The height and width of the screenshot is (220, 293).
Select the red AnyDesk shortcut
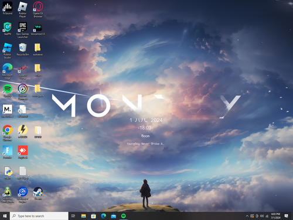point(23,152)
